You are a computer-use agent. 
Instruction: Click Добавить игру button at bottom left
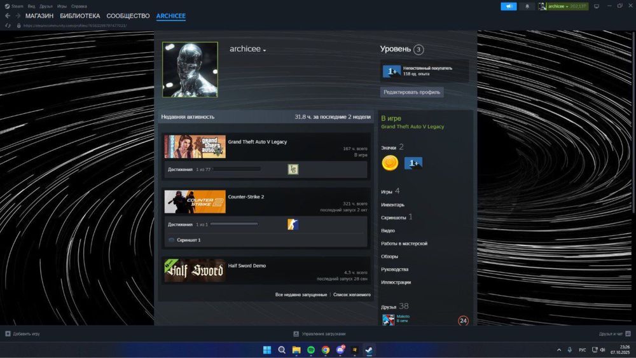click(22, 334)
